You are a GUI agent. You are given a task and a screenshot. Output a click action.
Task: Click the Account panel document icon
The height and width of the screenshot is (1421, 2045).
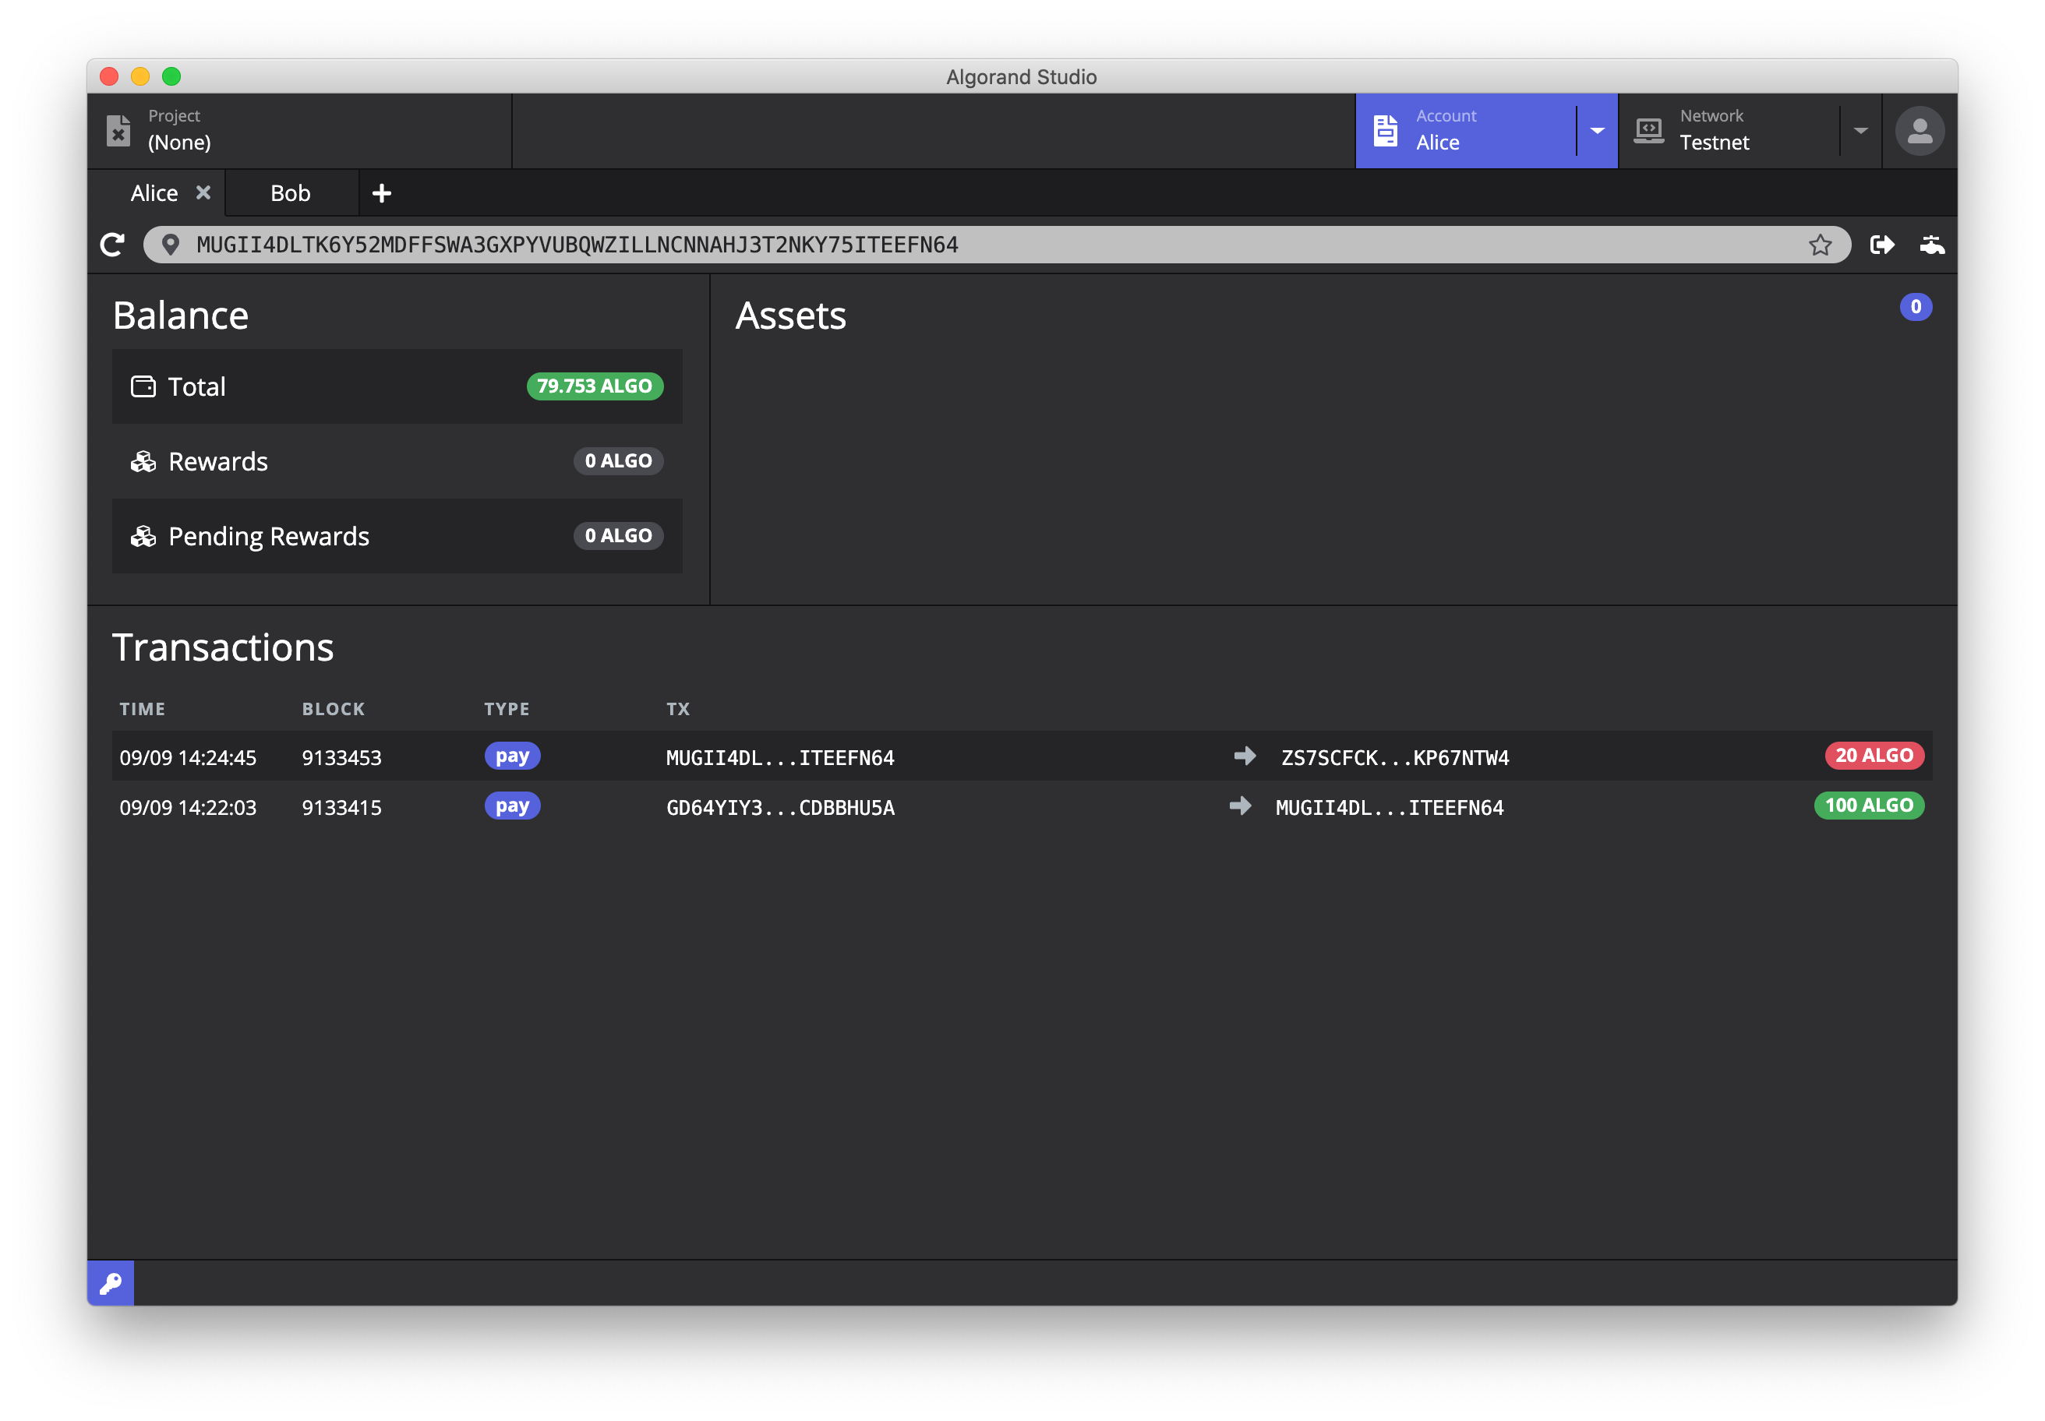click(x=1386, y=130)
